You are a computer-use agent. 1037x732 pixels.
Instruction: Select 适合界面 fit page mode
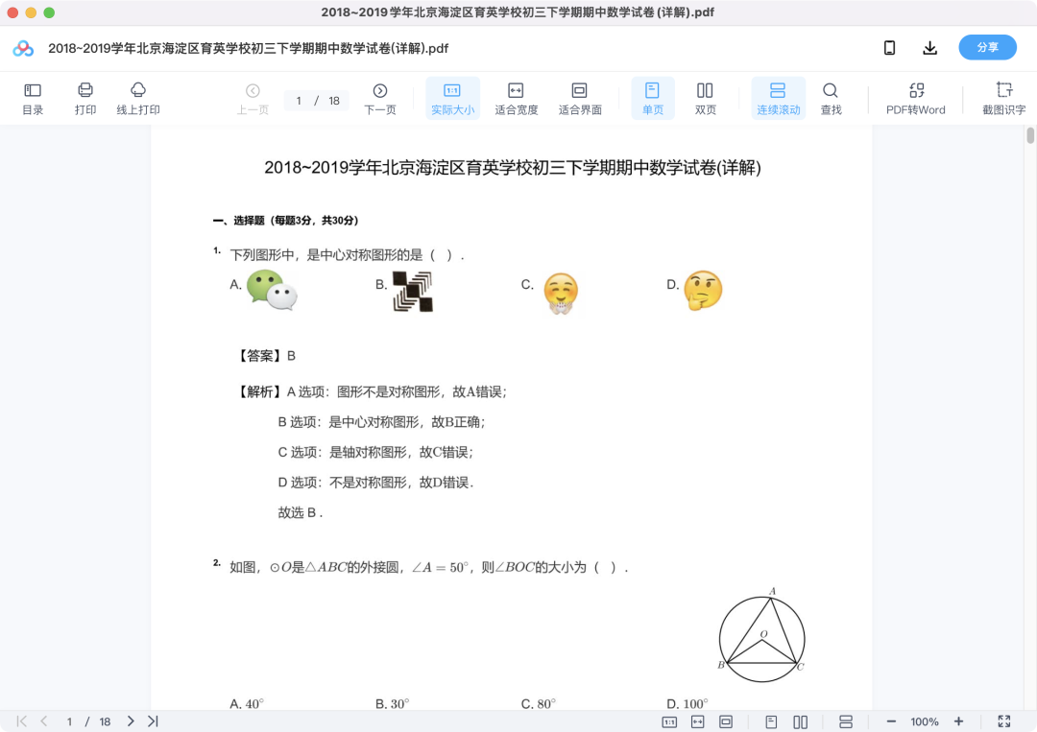580,99
